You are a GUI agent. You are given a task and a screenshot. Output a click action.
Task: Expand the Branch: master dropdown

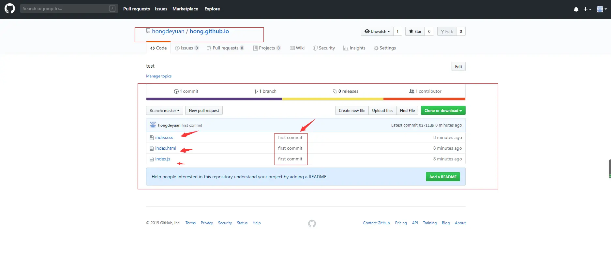point(165,110)
